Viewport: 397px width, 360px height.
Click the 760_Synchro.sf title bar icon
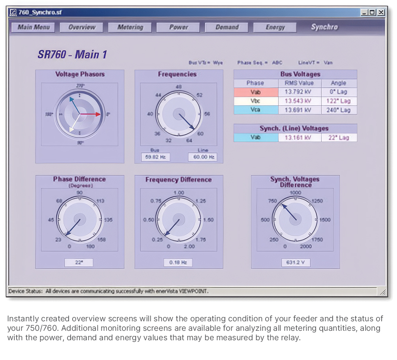pyautogui.click(x=13, y=12)
